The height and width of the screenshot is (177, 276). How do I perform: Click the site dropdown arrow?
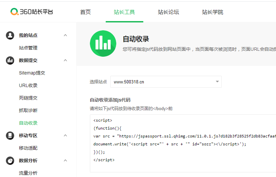tap(217, 82)
